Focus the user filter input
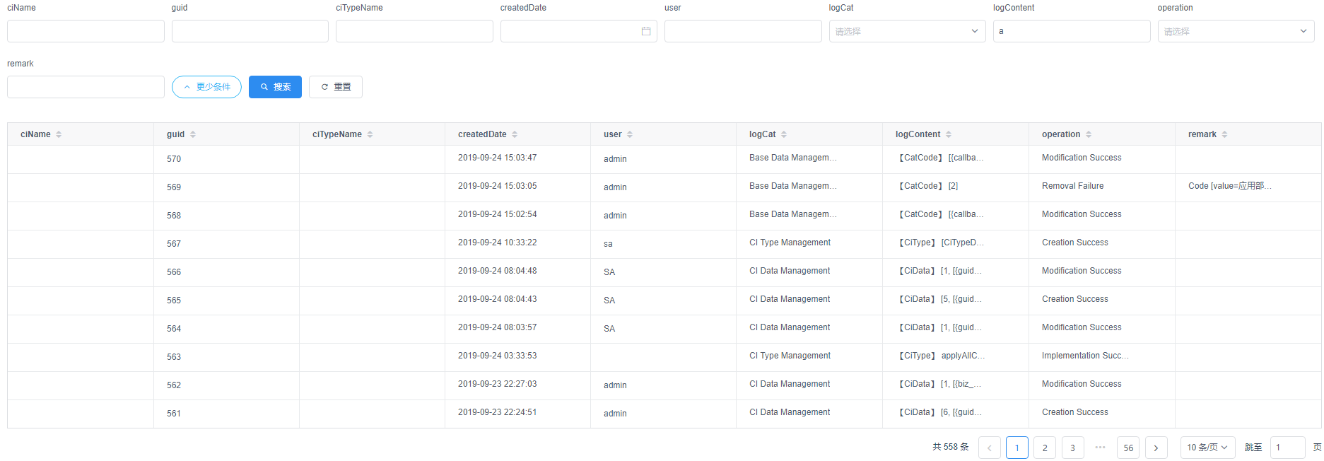1324x461 pixels. tap(743, 31)
